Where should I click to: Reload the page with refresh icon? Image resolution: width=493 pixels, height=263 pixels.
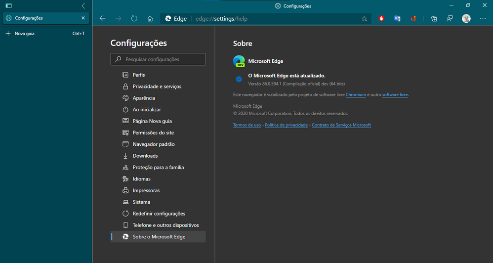click(x=134, y=19)
